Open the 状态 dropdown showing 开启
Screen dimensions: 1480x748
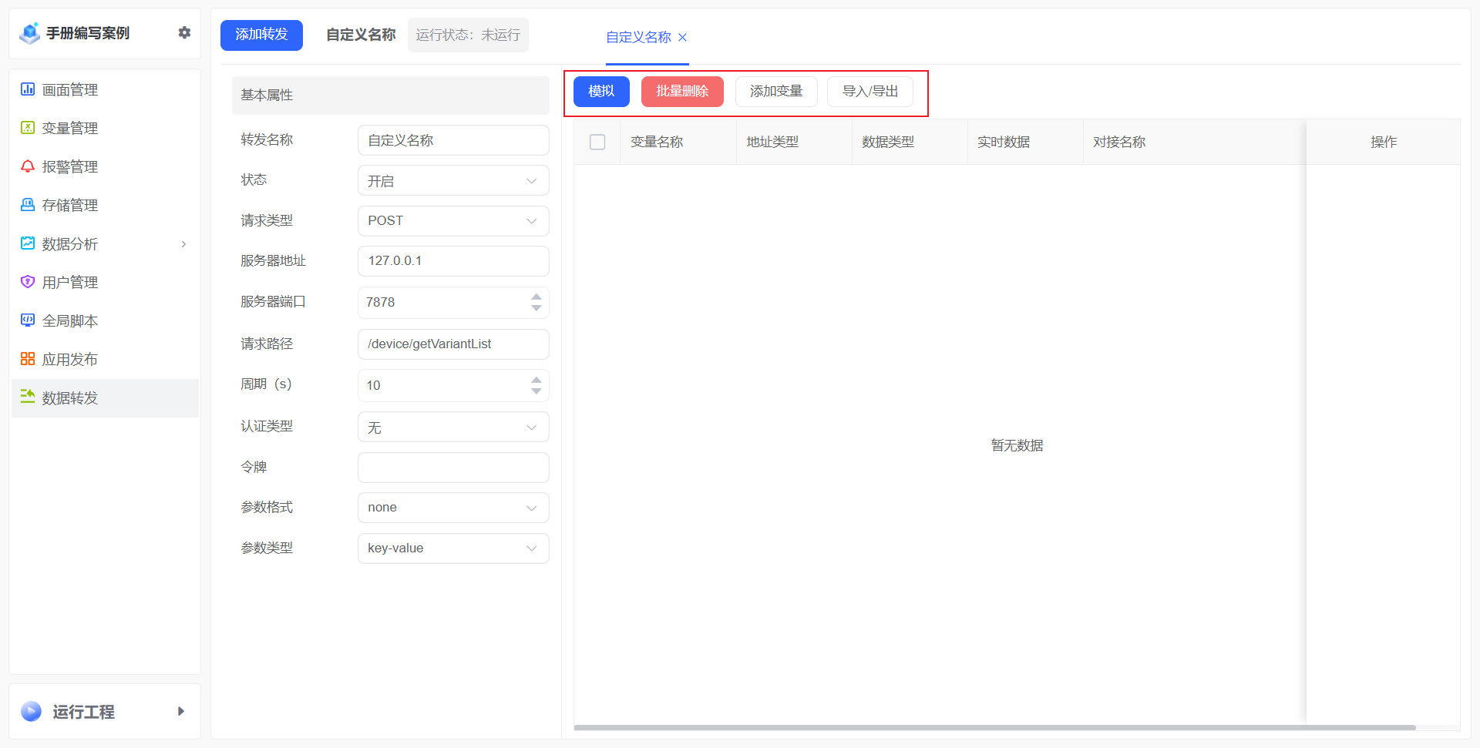(x=453, y=181)
